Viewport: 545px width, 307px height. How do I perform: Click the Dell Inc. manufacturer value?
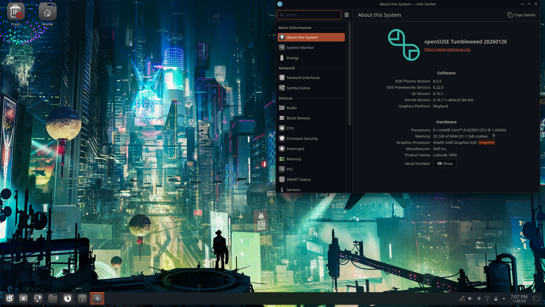click(x=440, y=149)
